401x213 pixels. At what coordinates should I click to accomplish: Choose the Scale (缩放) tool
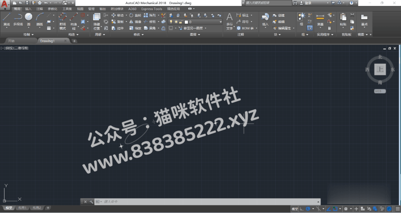135,28
